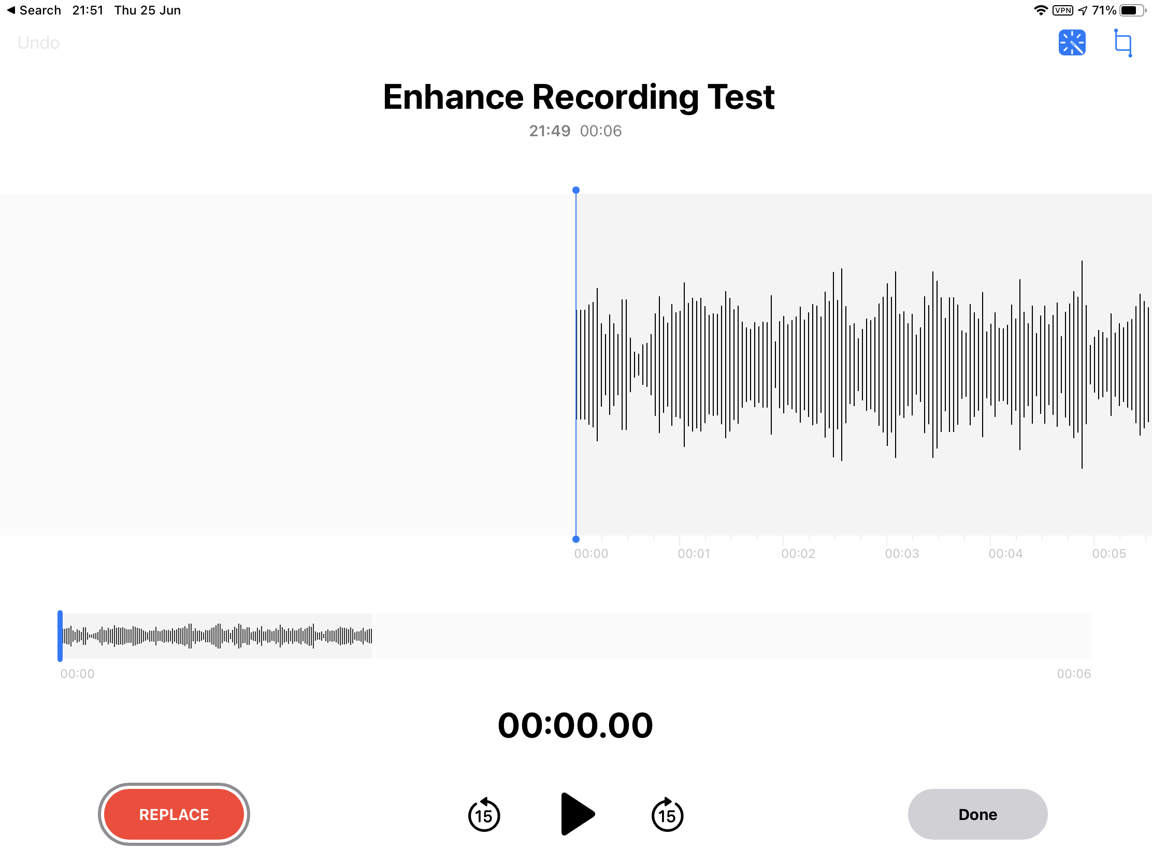Click the 00:05 timeline marker

pyautogui.click(x=1109, y=554)
